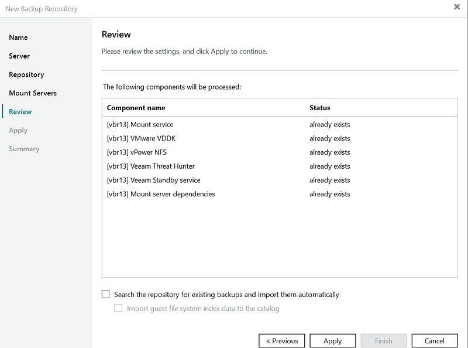
Task: Cancel the repository wizard
Action: tap(434, 340)
